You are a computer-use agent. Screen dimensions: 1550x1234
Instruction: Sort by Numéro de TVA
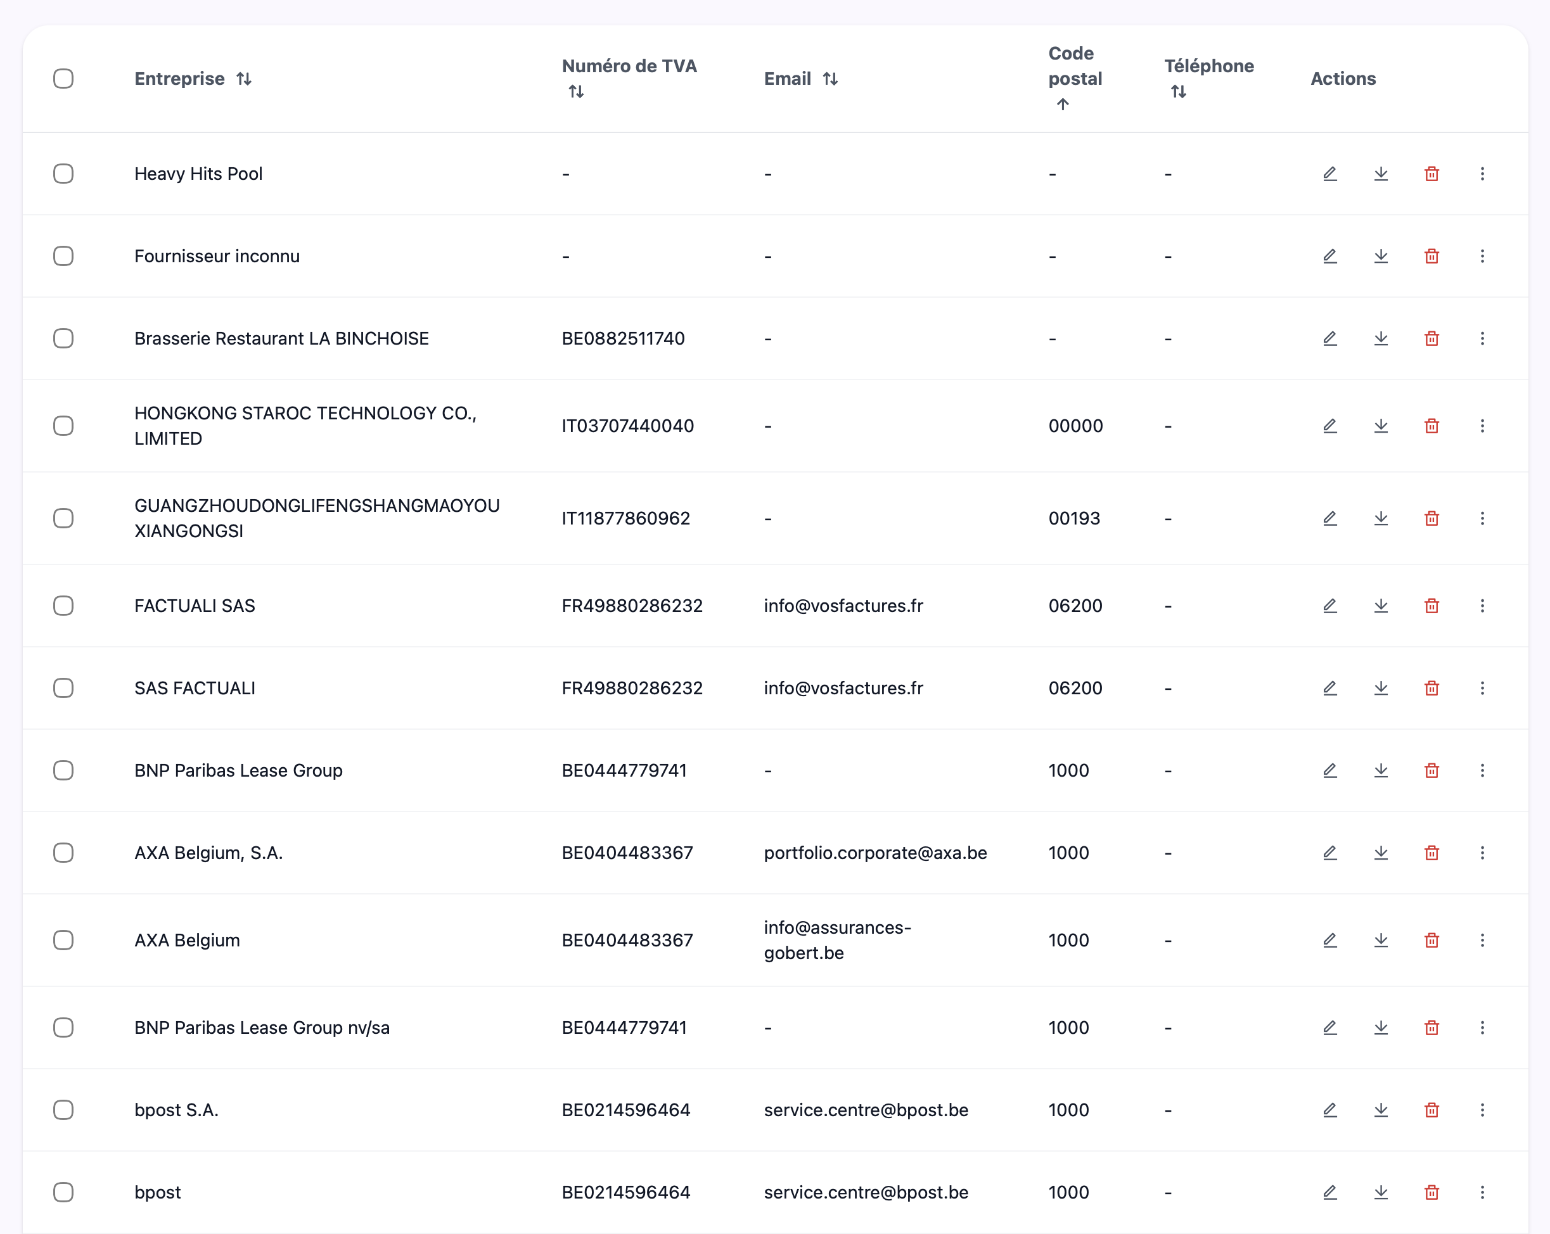576,91
